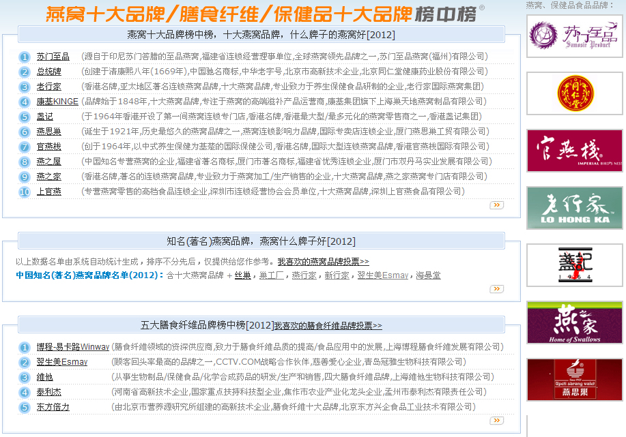626x437 pixels.
Task: Click the 知名(著名)燕窝品牌 section heading
Action: click(261, 241)
